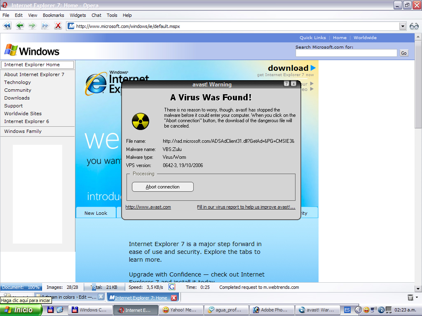This screenshot has height=316, width=422.
Task: Click the Search Microsoft.com input field
Action: (x=346, y=53)
